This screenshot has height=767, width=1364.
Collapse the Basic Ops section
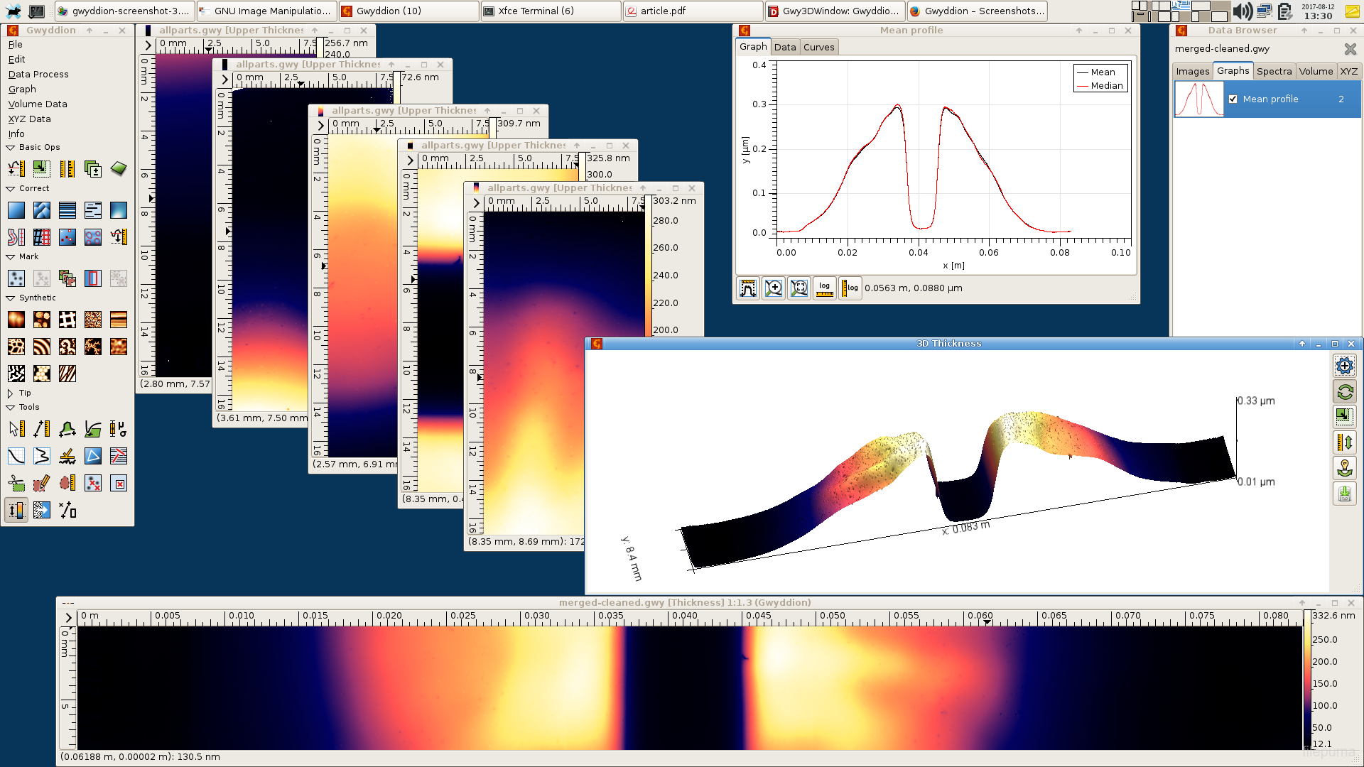tap(10, 148)
